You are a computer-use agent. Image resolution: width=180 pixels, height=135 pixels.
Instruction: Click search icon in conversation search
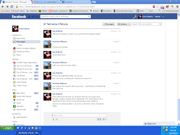(x=160, y=24)
